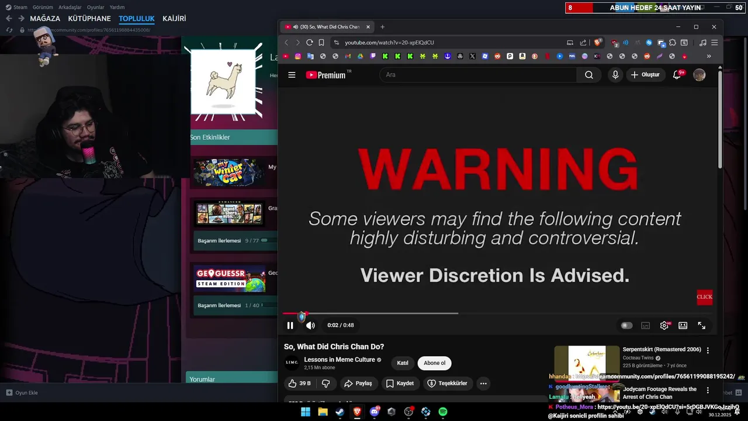Open the Amazon bookmark icon

[522, 56]
